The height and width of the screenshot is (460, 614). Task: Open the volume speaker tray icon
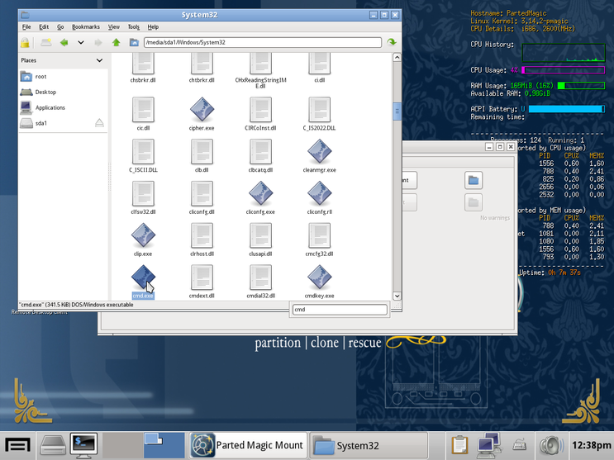point(552,445)
